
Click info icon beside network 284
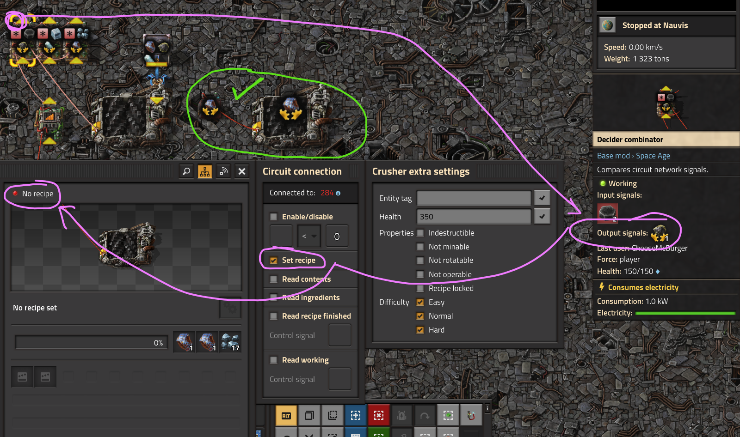338,193
